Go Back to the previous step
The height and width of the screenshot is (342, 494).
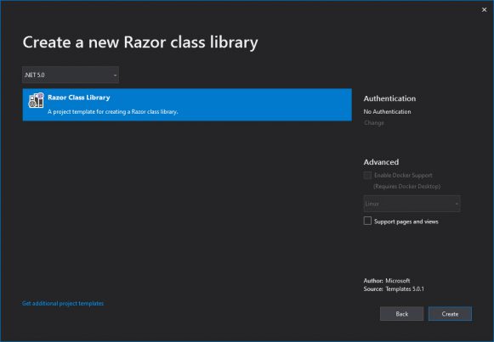(401, 314)
